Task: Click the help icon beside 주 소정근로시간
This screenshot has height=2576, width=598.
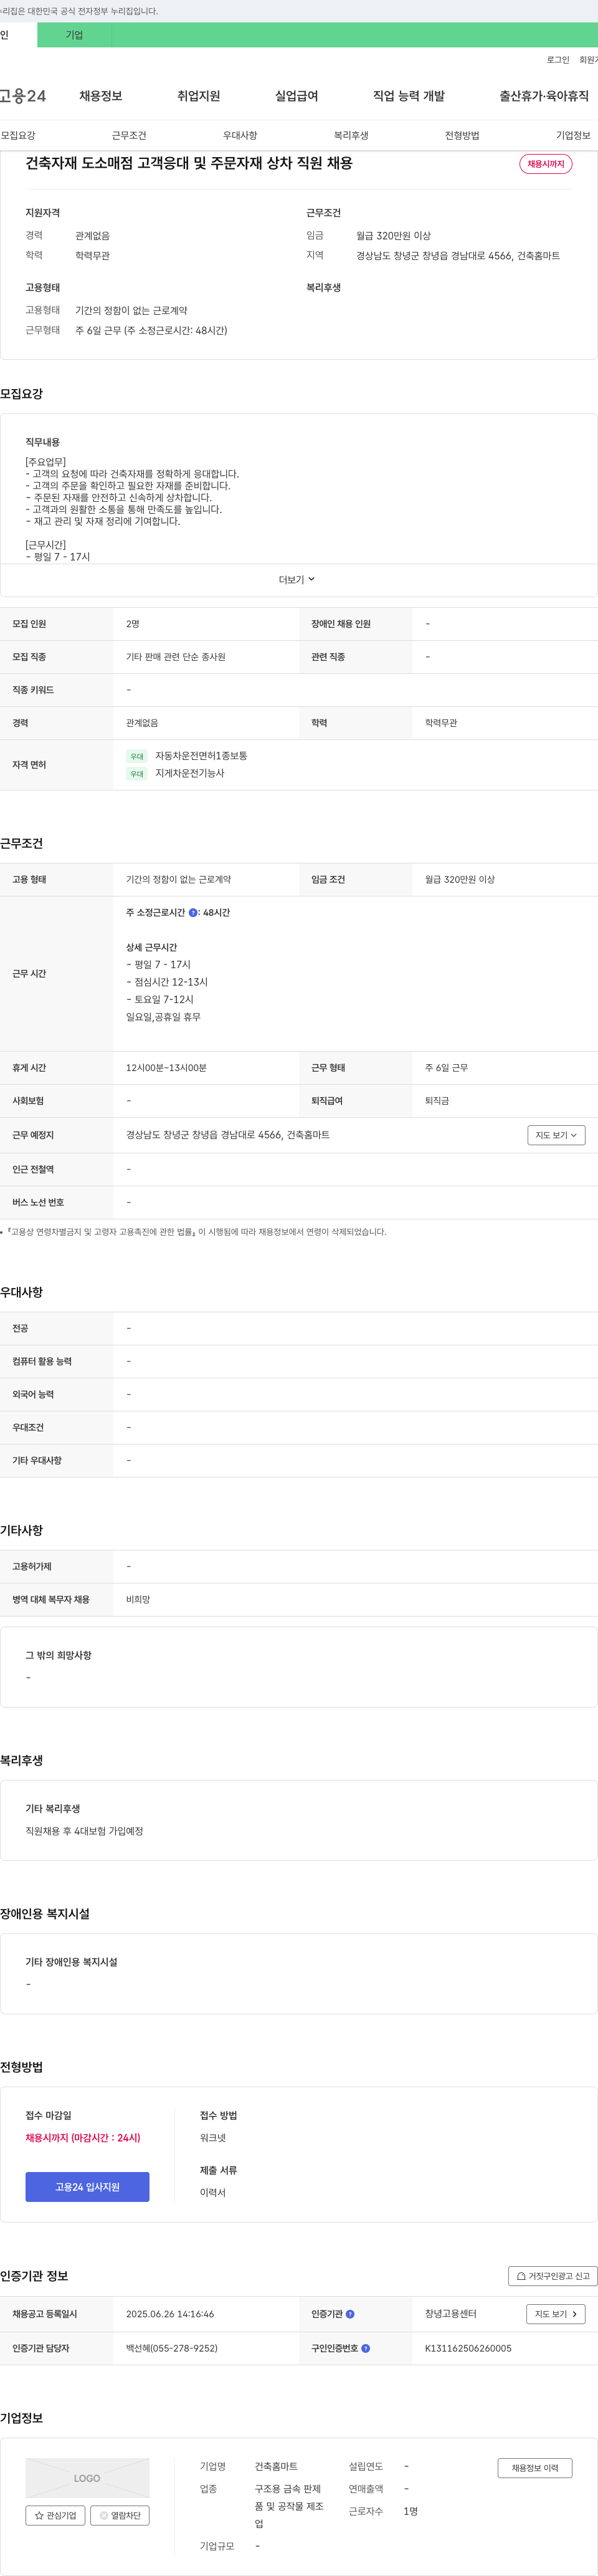Action: click(x=193, y=912)
